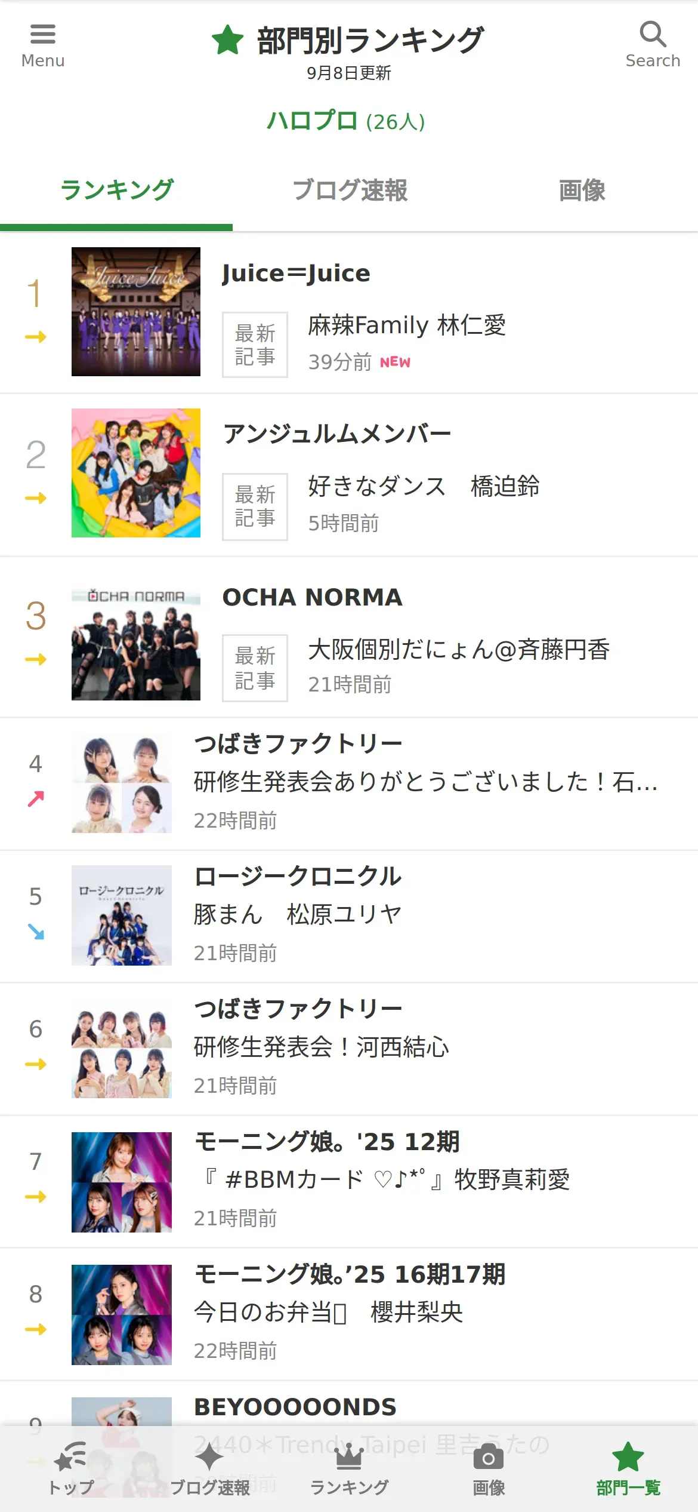This screenshot has height=1512, width=698.
Task: Switch to the ブログ速報 tab
Action: pos(349,190)
